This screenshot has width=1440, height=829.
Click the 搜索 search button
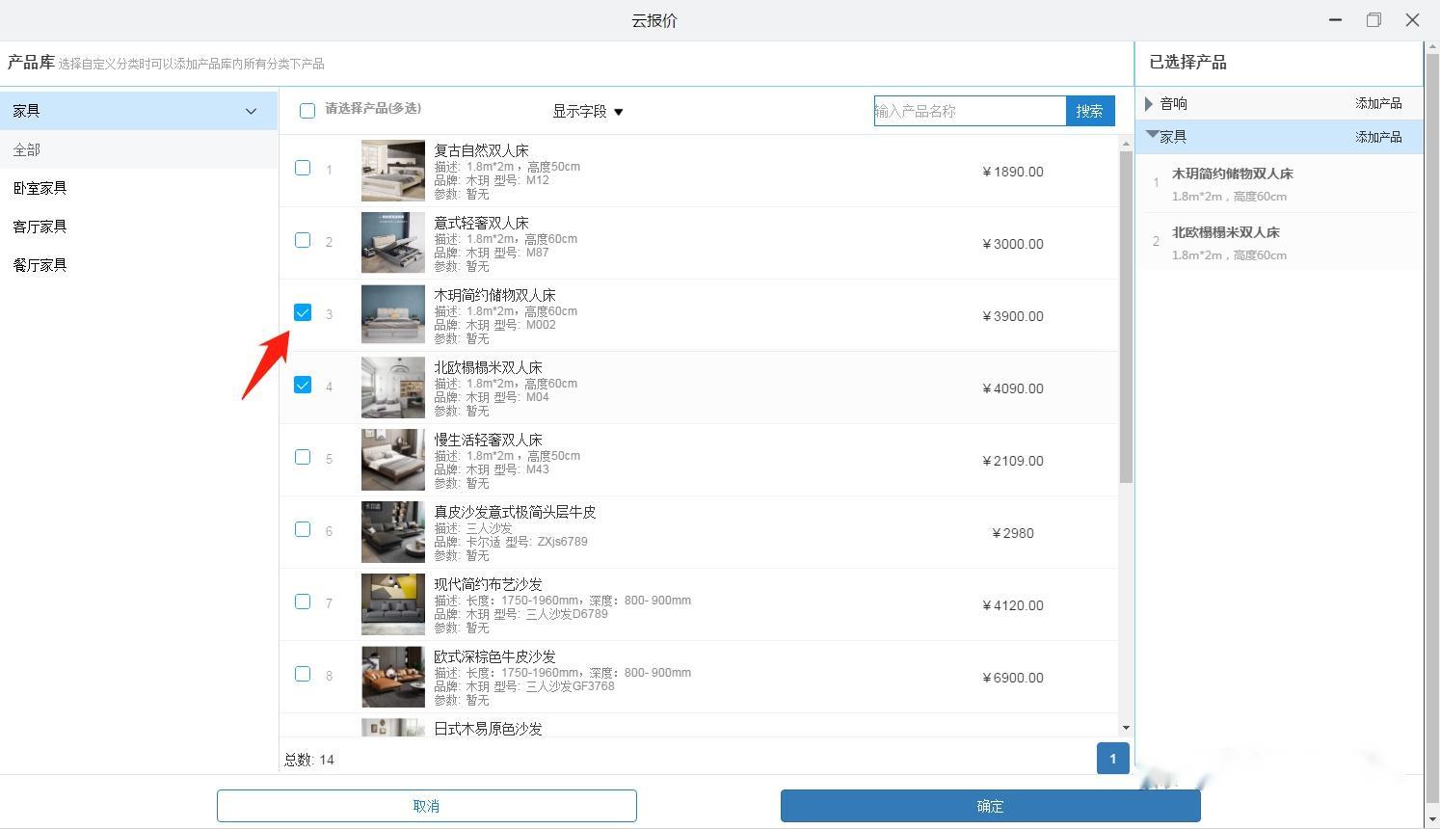pos(1089,111)
